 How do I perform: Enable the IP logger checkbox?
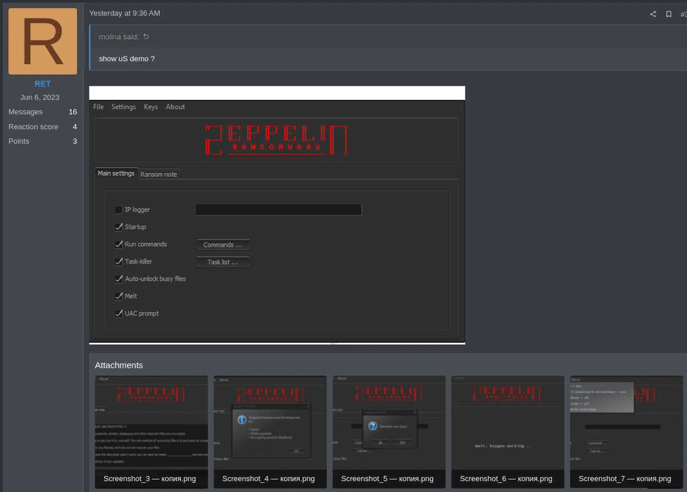[118, 209]
